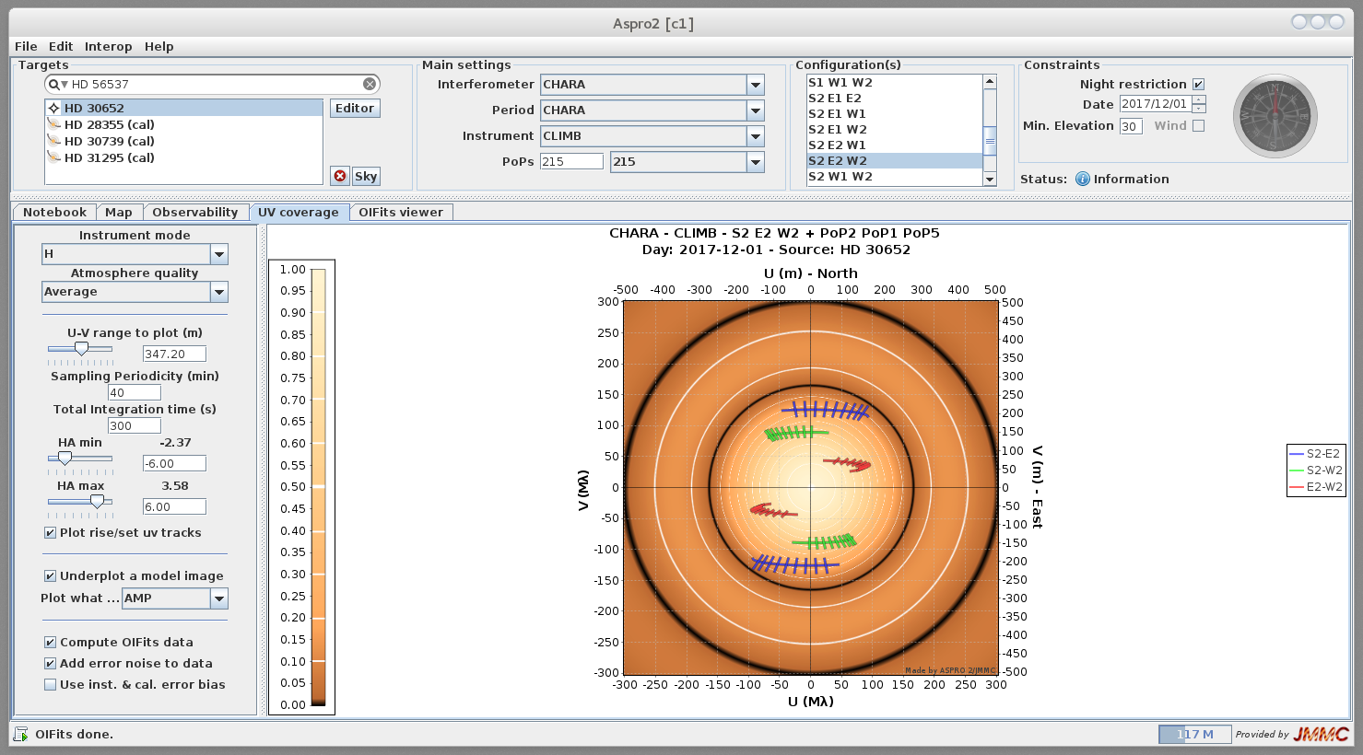Switch to the Observability tab
This screenshot has width=1363, height=755.
click(194, 212)
